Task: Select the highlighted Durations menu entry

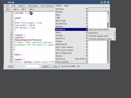Action: coord(71,29)
